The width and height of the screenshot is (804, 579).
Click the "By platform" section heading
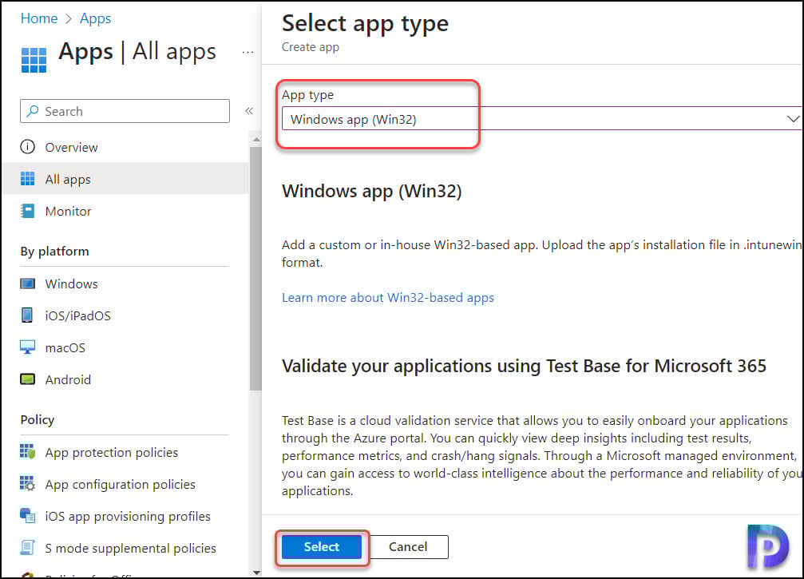click(55, 252)
